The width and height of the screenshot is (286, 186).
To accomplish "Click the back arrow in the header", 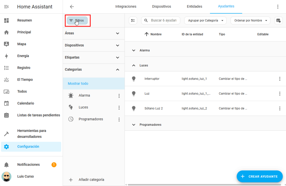I will (x=72, y=7).
